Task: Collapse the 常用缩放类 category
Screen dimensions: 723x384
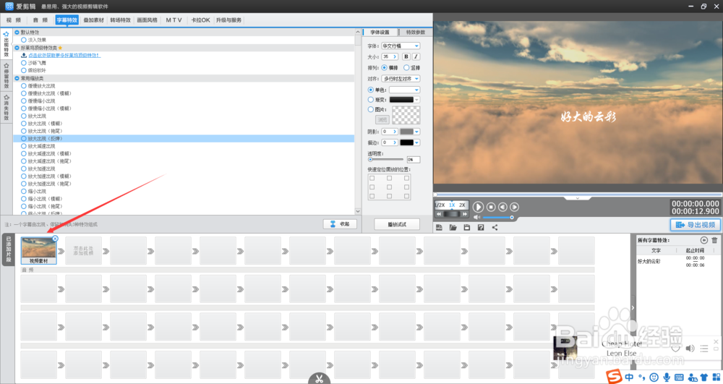Action: click(17, 78)
